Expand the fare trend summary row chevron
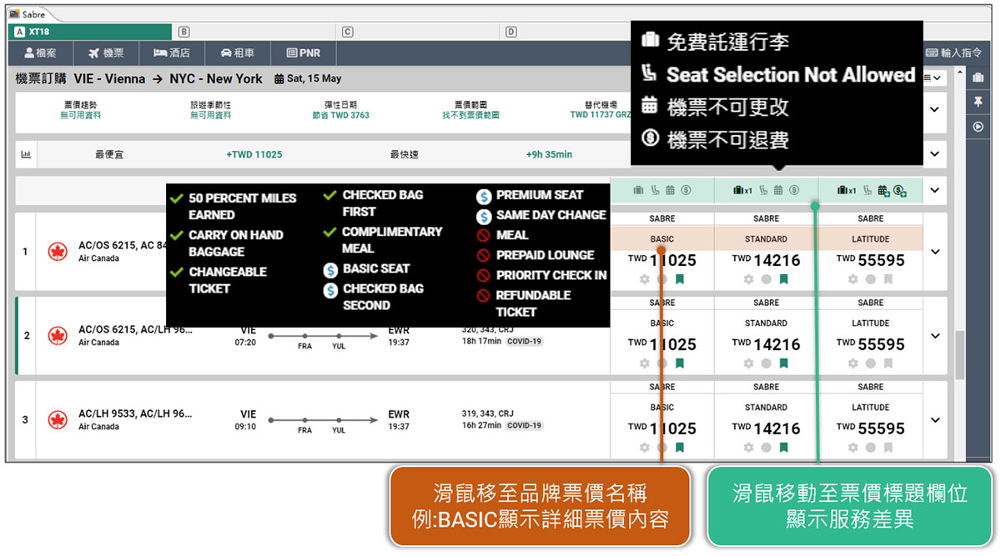1001x556 pixels. tap(935, 109)
